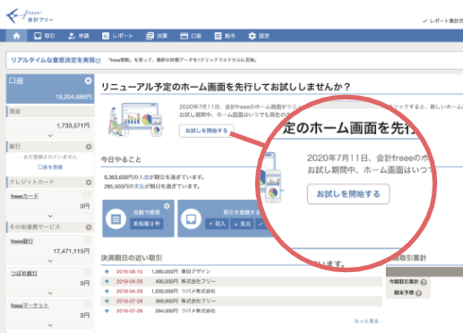The height and width of the screenshot is (333, 463).
Task: Click the faint sync icon beside freeeカード
Action: (x=87, y=195)
